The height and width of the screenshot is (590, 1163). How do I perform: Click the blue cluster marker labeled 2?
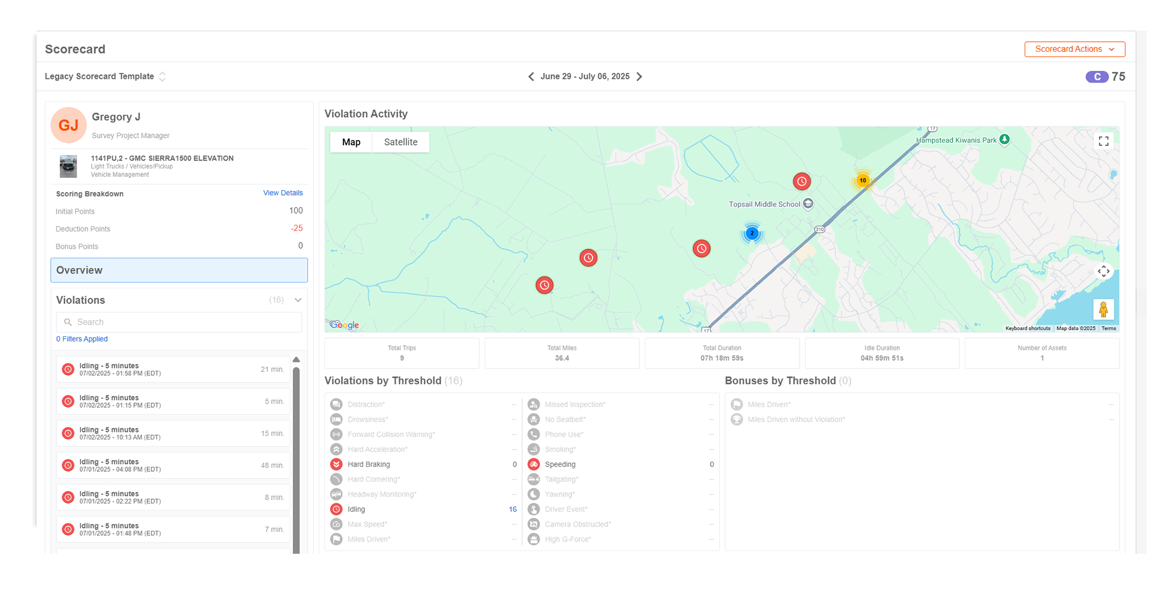coord(752,233)
